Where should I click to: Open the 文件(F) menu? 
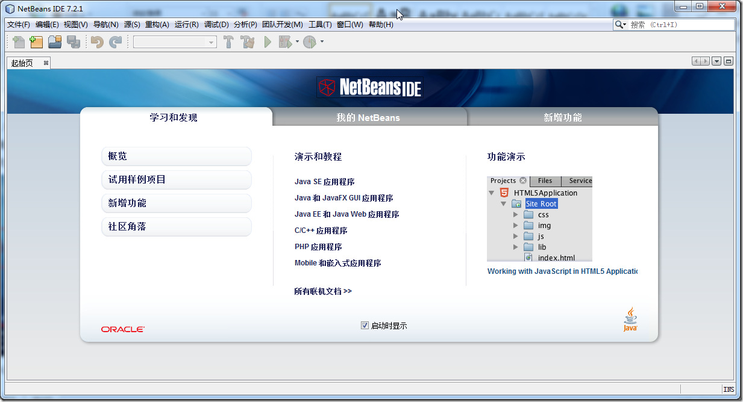pos(19,25)
